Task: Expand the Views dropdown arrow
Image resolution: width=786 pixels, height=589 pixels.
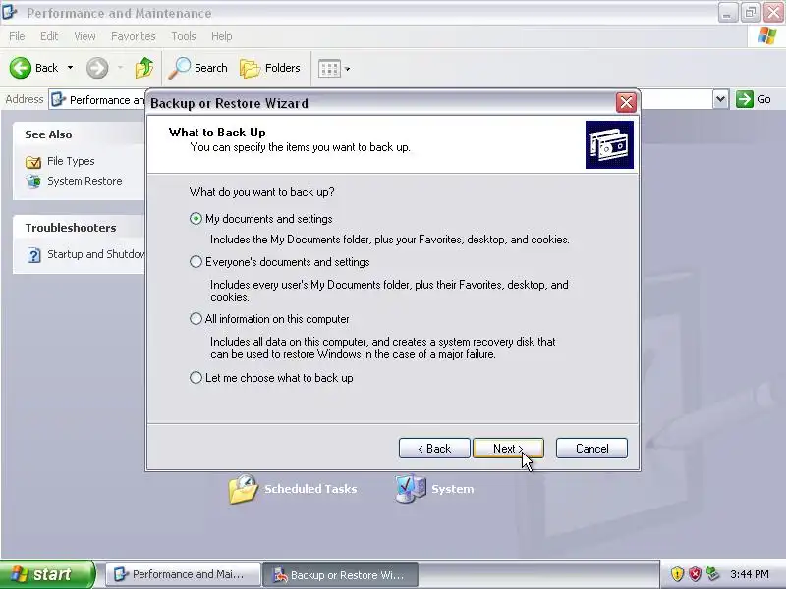Action: click(348, 69)
